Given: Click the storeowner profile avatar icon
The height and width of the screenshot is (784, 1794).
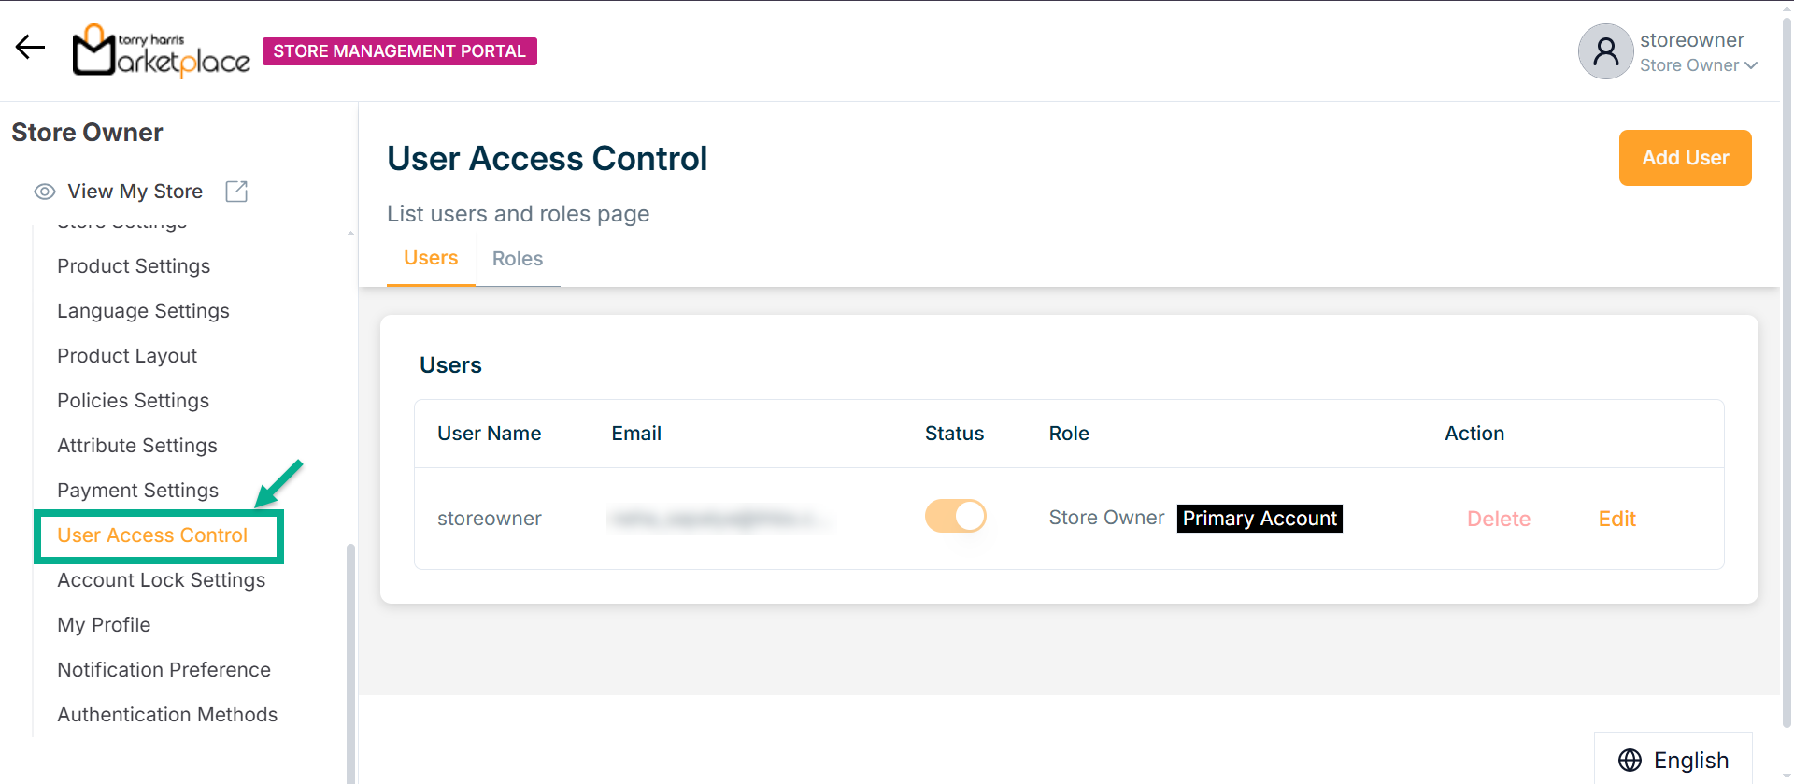Looking at the screenshot, I should click(x=1604, y=51).
